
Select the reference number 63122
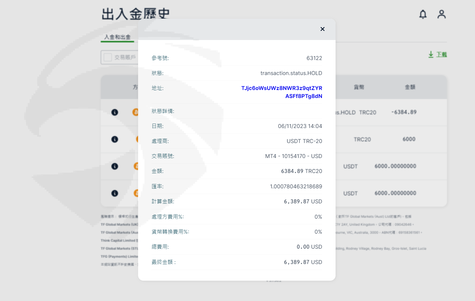pos(314,58)
